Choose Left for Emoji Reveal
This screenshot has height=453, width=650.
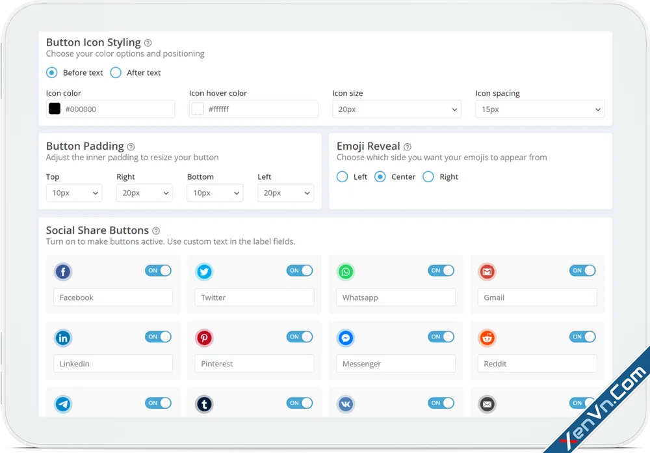coord(343,177)
